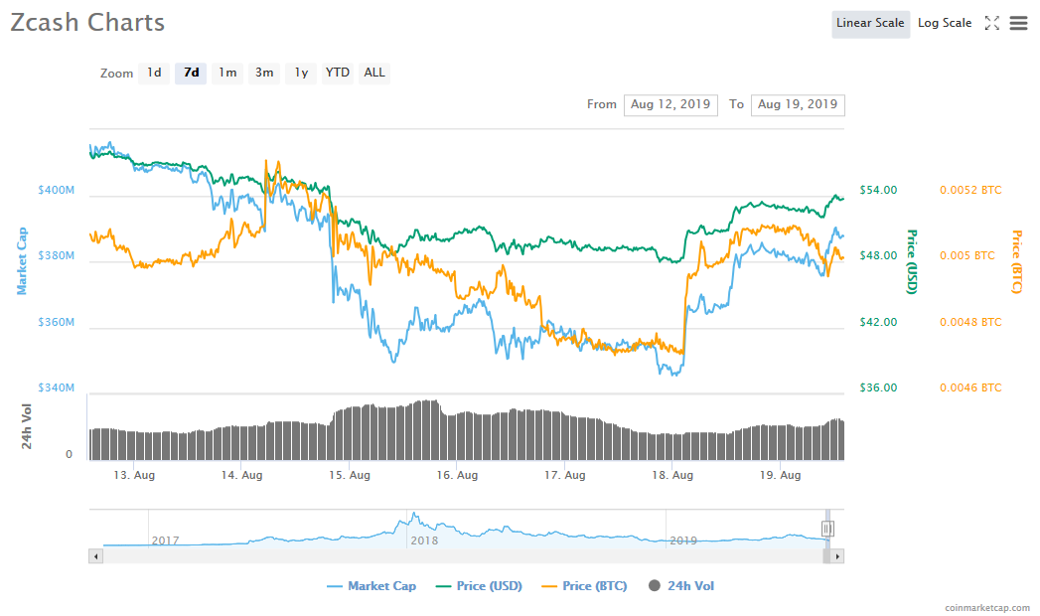Click the $380M market cap label
The height and width of the screenshot is (616, 1040).
pos(57,256)
